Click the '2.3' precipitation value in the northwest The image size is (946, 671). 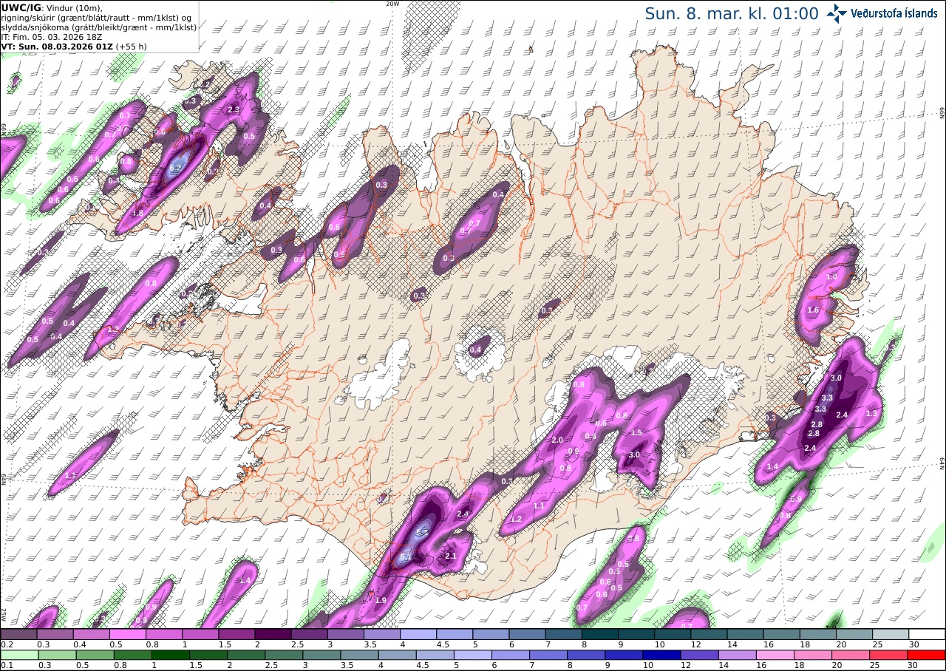pos(234,109)
